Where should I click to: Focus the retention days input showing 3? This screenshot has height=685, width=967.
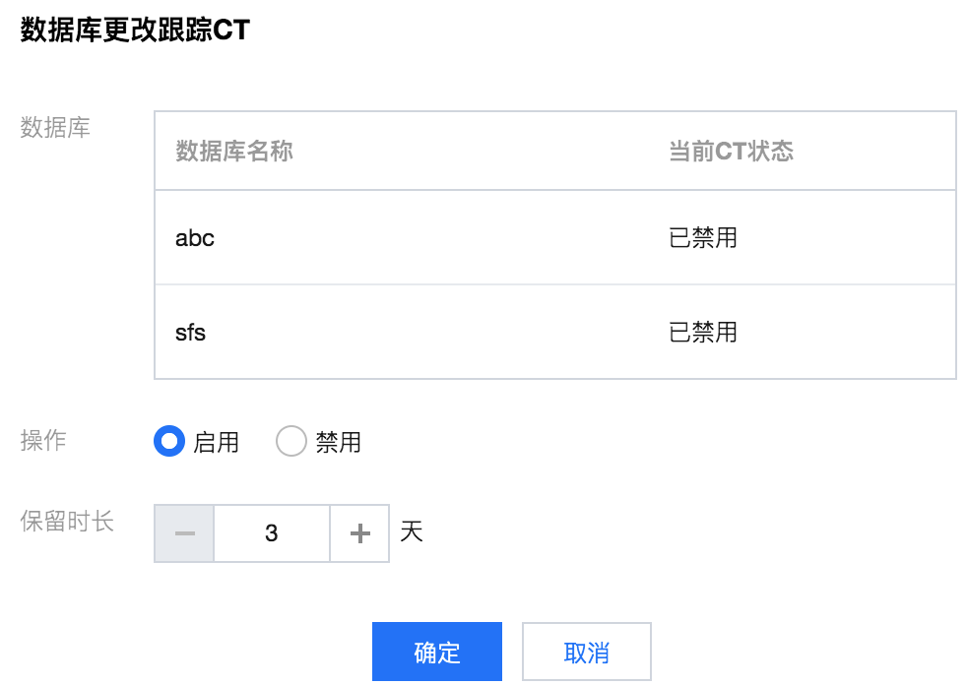point(272,533)
